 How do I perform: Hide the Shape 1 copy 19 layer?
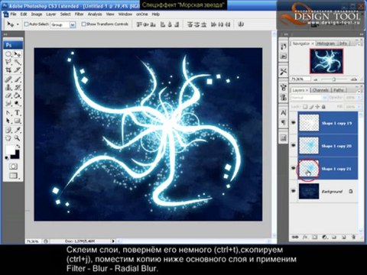294,123
